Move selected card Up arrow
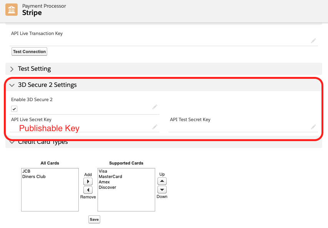The width and height of the screenshot is (328, 228). [162, 181]
